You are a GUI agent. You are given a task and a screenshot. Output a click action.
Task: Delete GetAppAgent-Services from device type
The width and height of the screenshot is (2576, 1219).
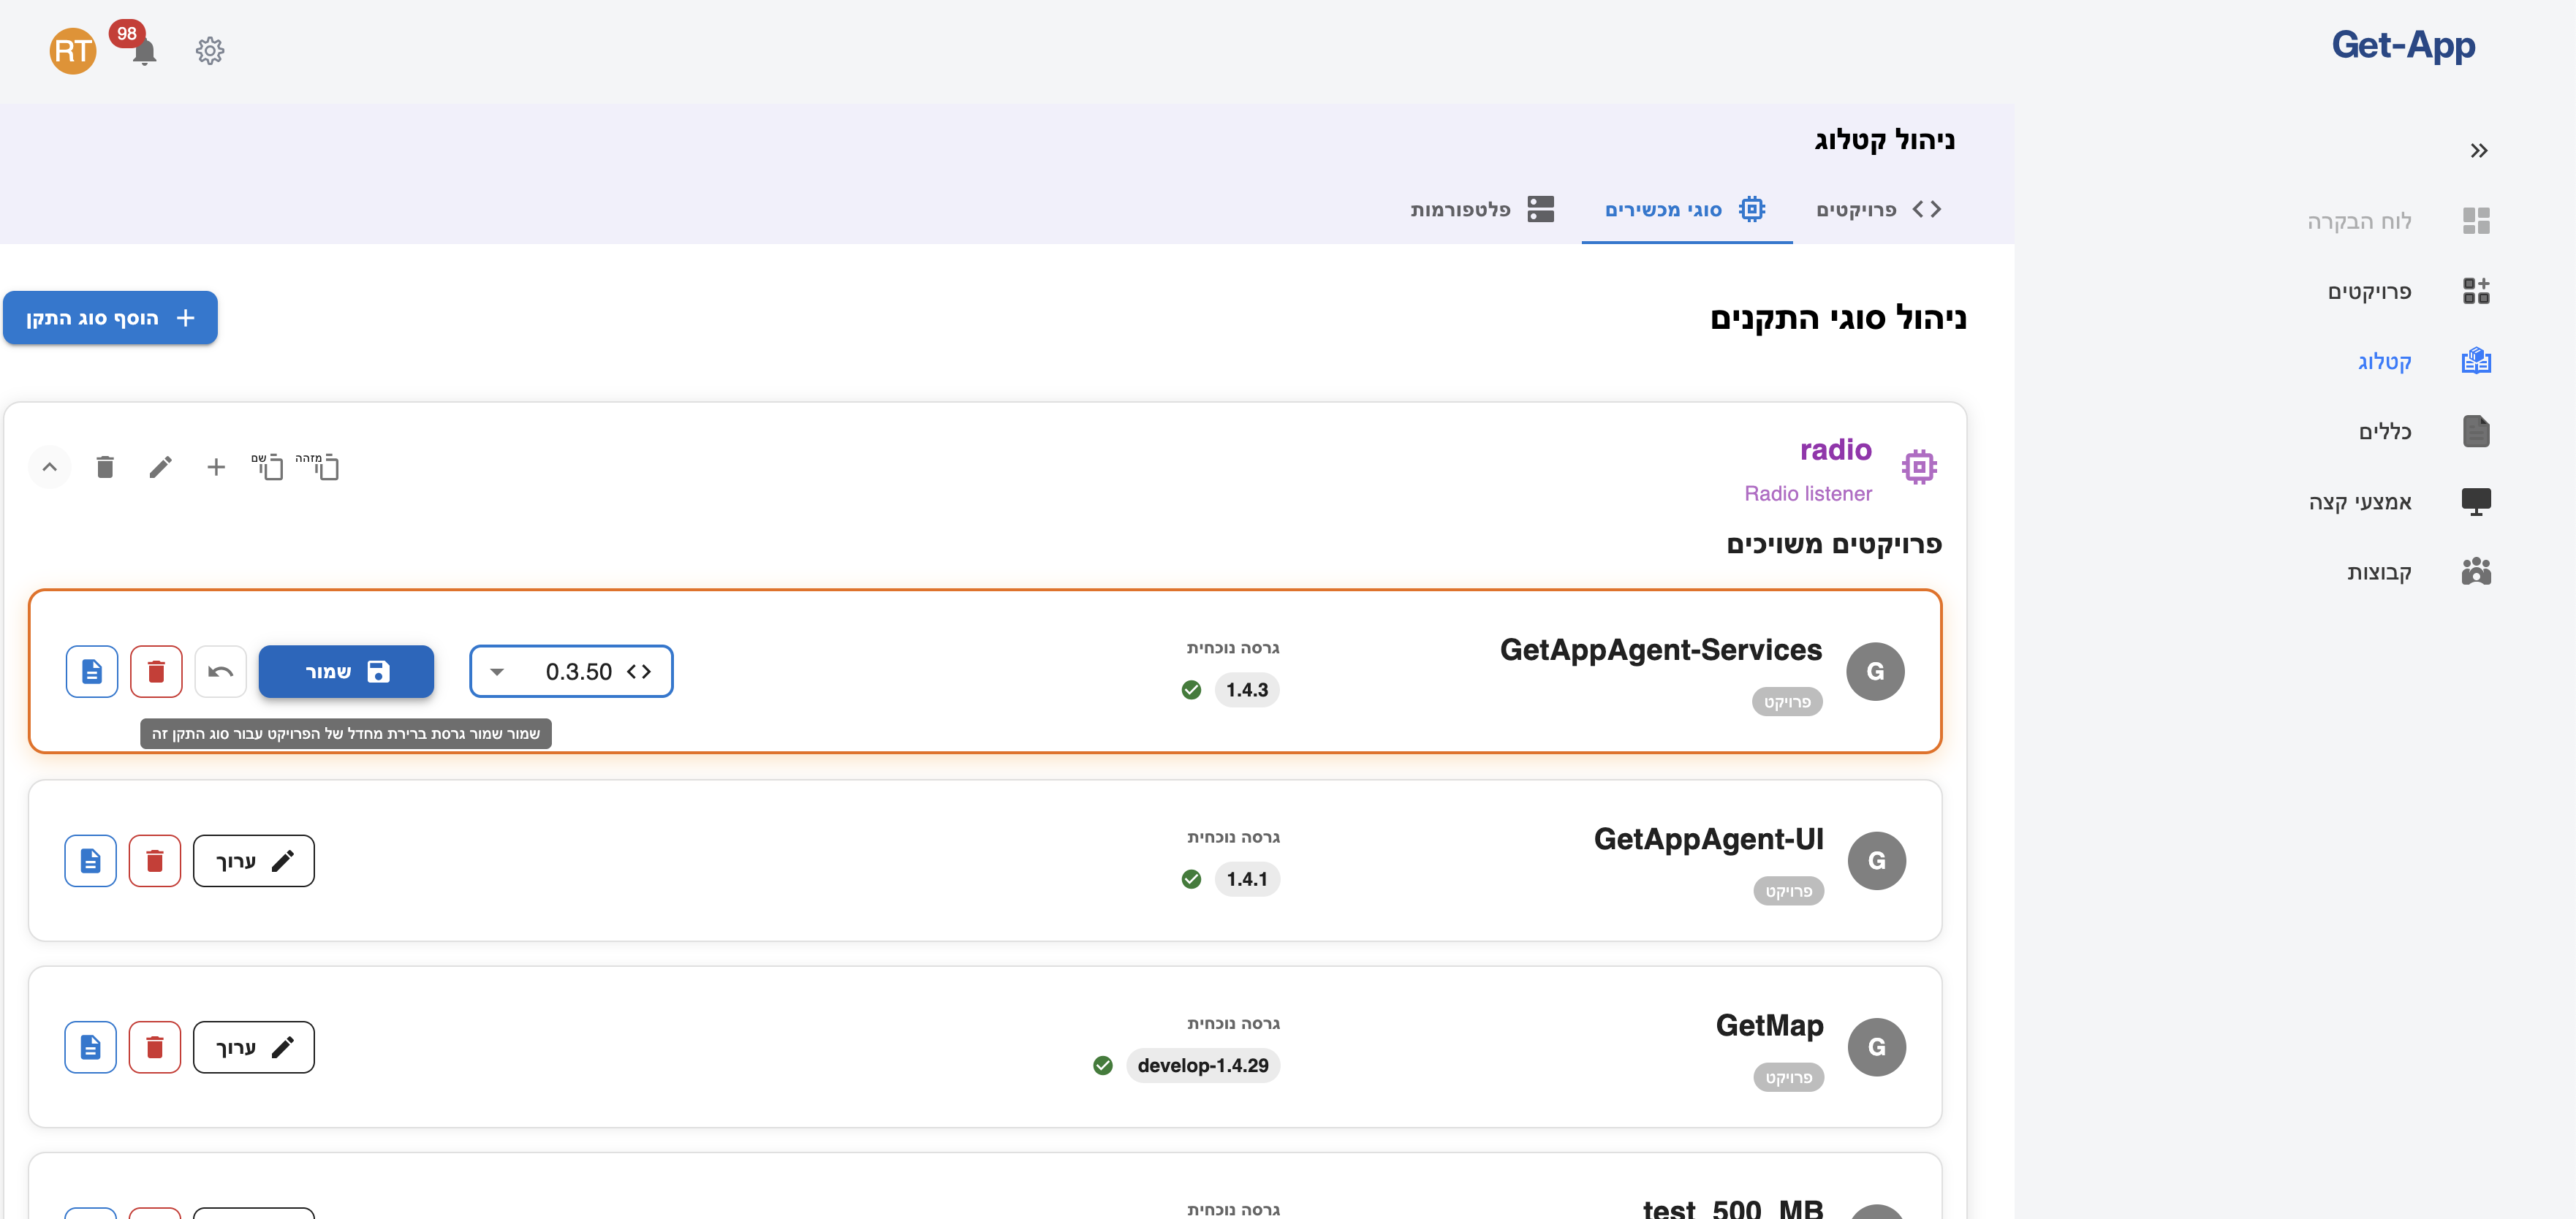156,672
